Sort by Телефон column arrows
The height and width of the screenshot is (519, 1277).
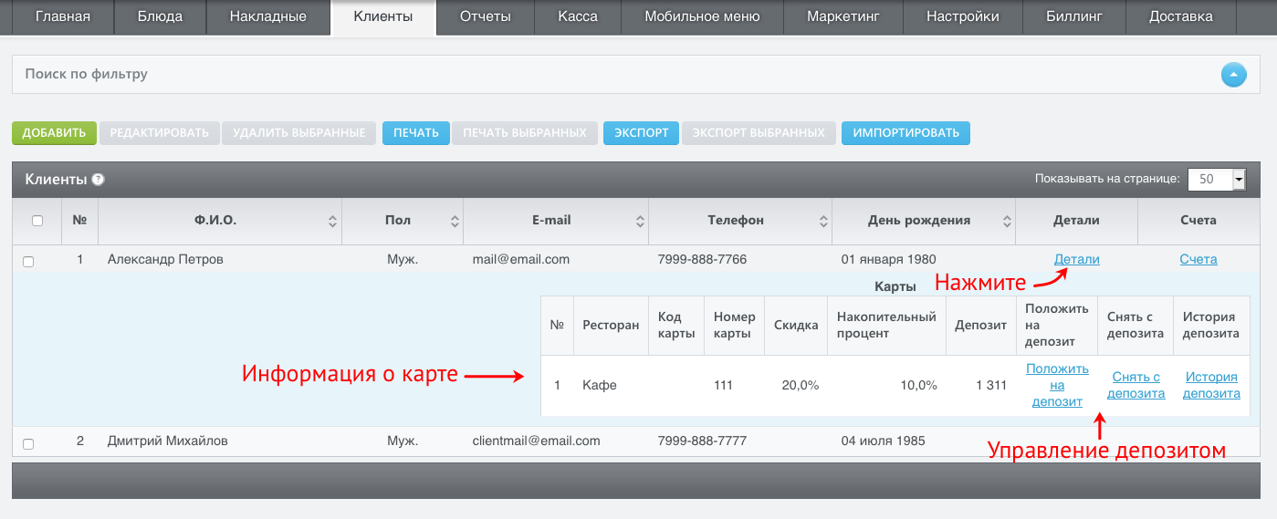point(823,221)
